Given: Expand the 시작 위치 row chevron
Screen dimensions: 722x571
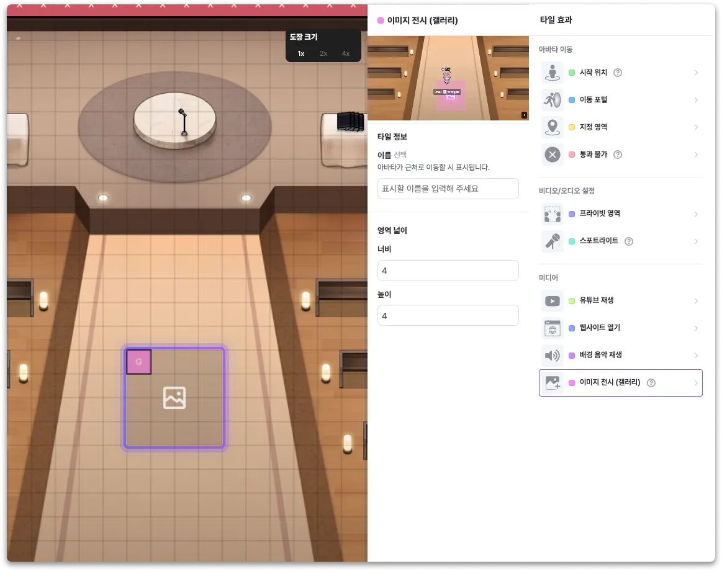Looking at the screenshot, I should pos(696,73).
